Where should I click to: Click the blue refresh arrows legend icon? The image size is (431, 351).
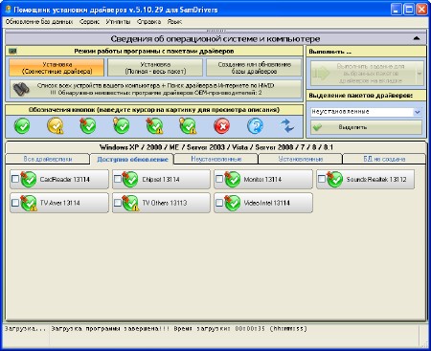click(x=287, y=125)
